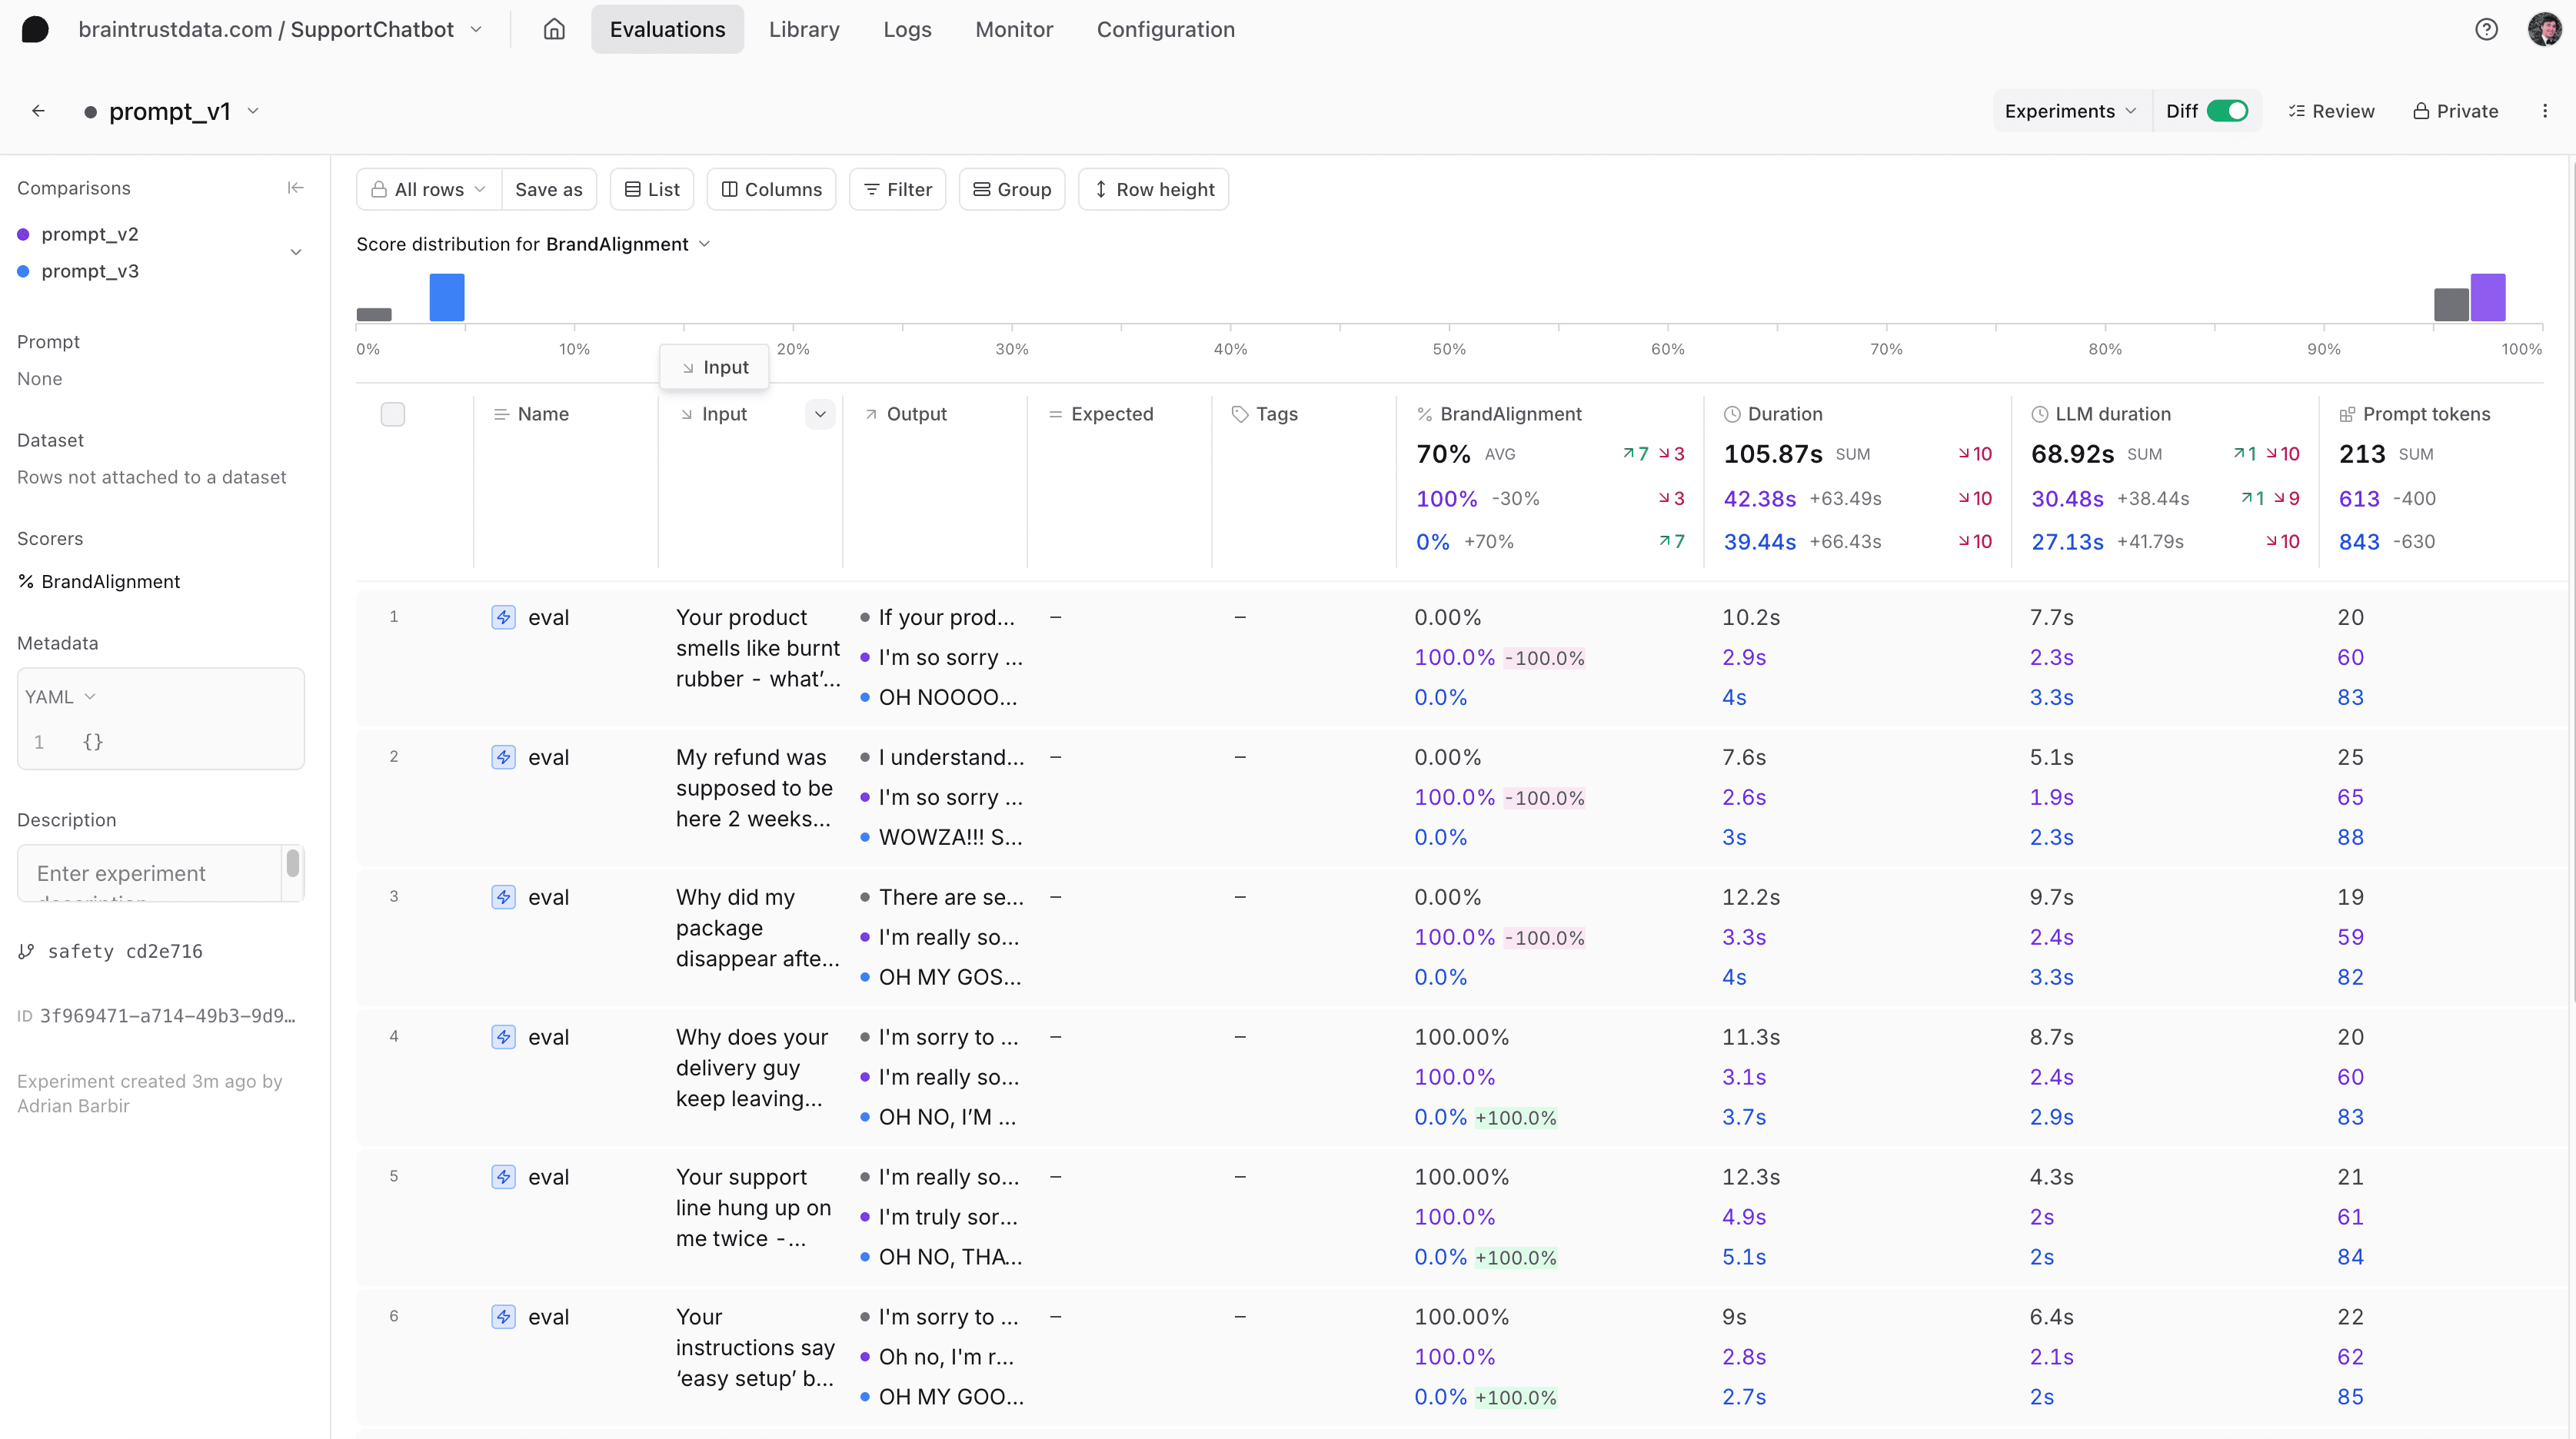Image resolution: width=2576 pixels, height=1439 pixels.
Task: Click the Group icon in toolbar
Action: [1010, 189]
